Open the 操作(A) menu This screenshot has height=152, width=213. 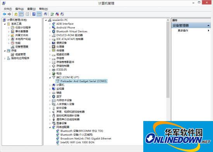click(20, 9)
